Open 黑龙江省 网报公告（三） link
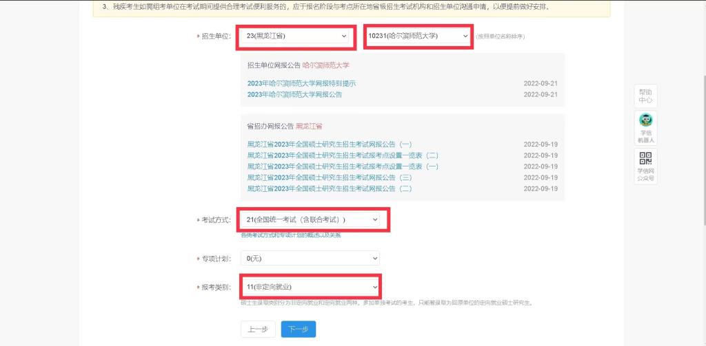Image resolution: width=706 pixels, height=346 pixels. click(x=329, y=177)
